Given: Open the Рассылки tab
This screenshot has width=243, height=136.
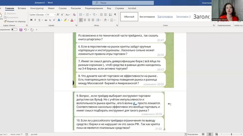Looking at the screenshot, I should [76, 8].
